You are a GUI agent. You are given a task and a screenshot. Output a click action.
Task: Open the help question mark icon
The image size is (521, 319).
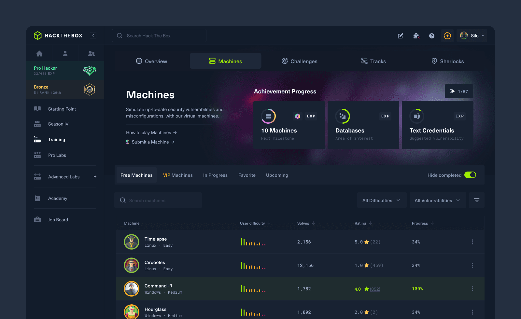[x=432, y=36]
